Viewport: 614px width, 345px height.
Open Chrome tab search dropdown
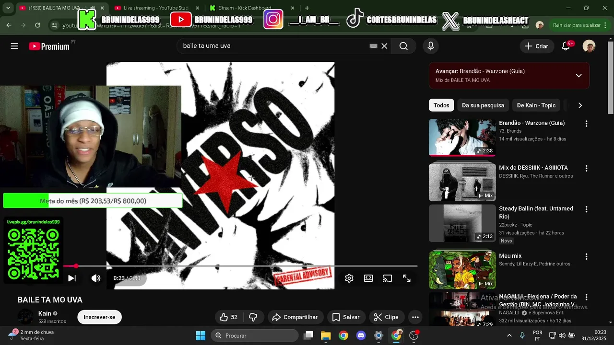click(x=8, y=8)
